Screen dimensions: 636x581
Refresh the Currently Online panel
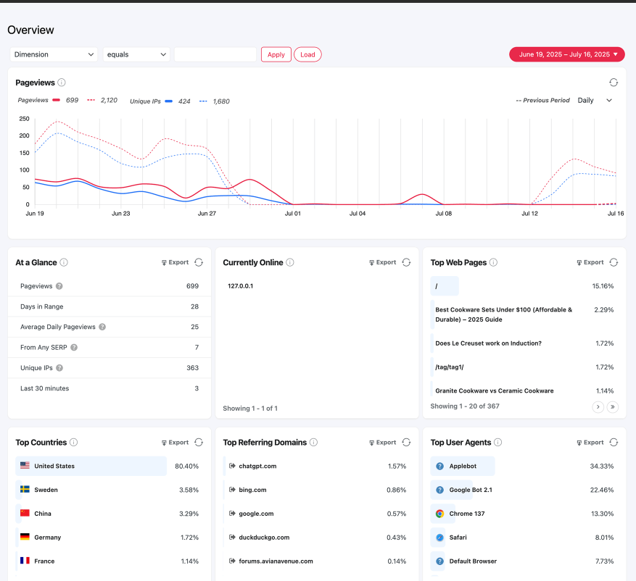click(406, 262)
